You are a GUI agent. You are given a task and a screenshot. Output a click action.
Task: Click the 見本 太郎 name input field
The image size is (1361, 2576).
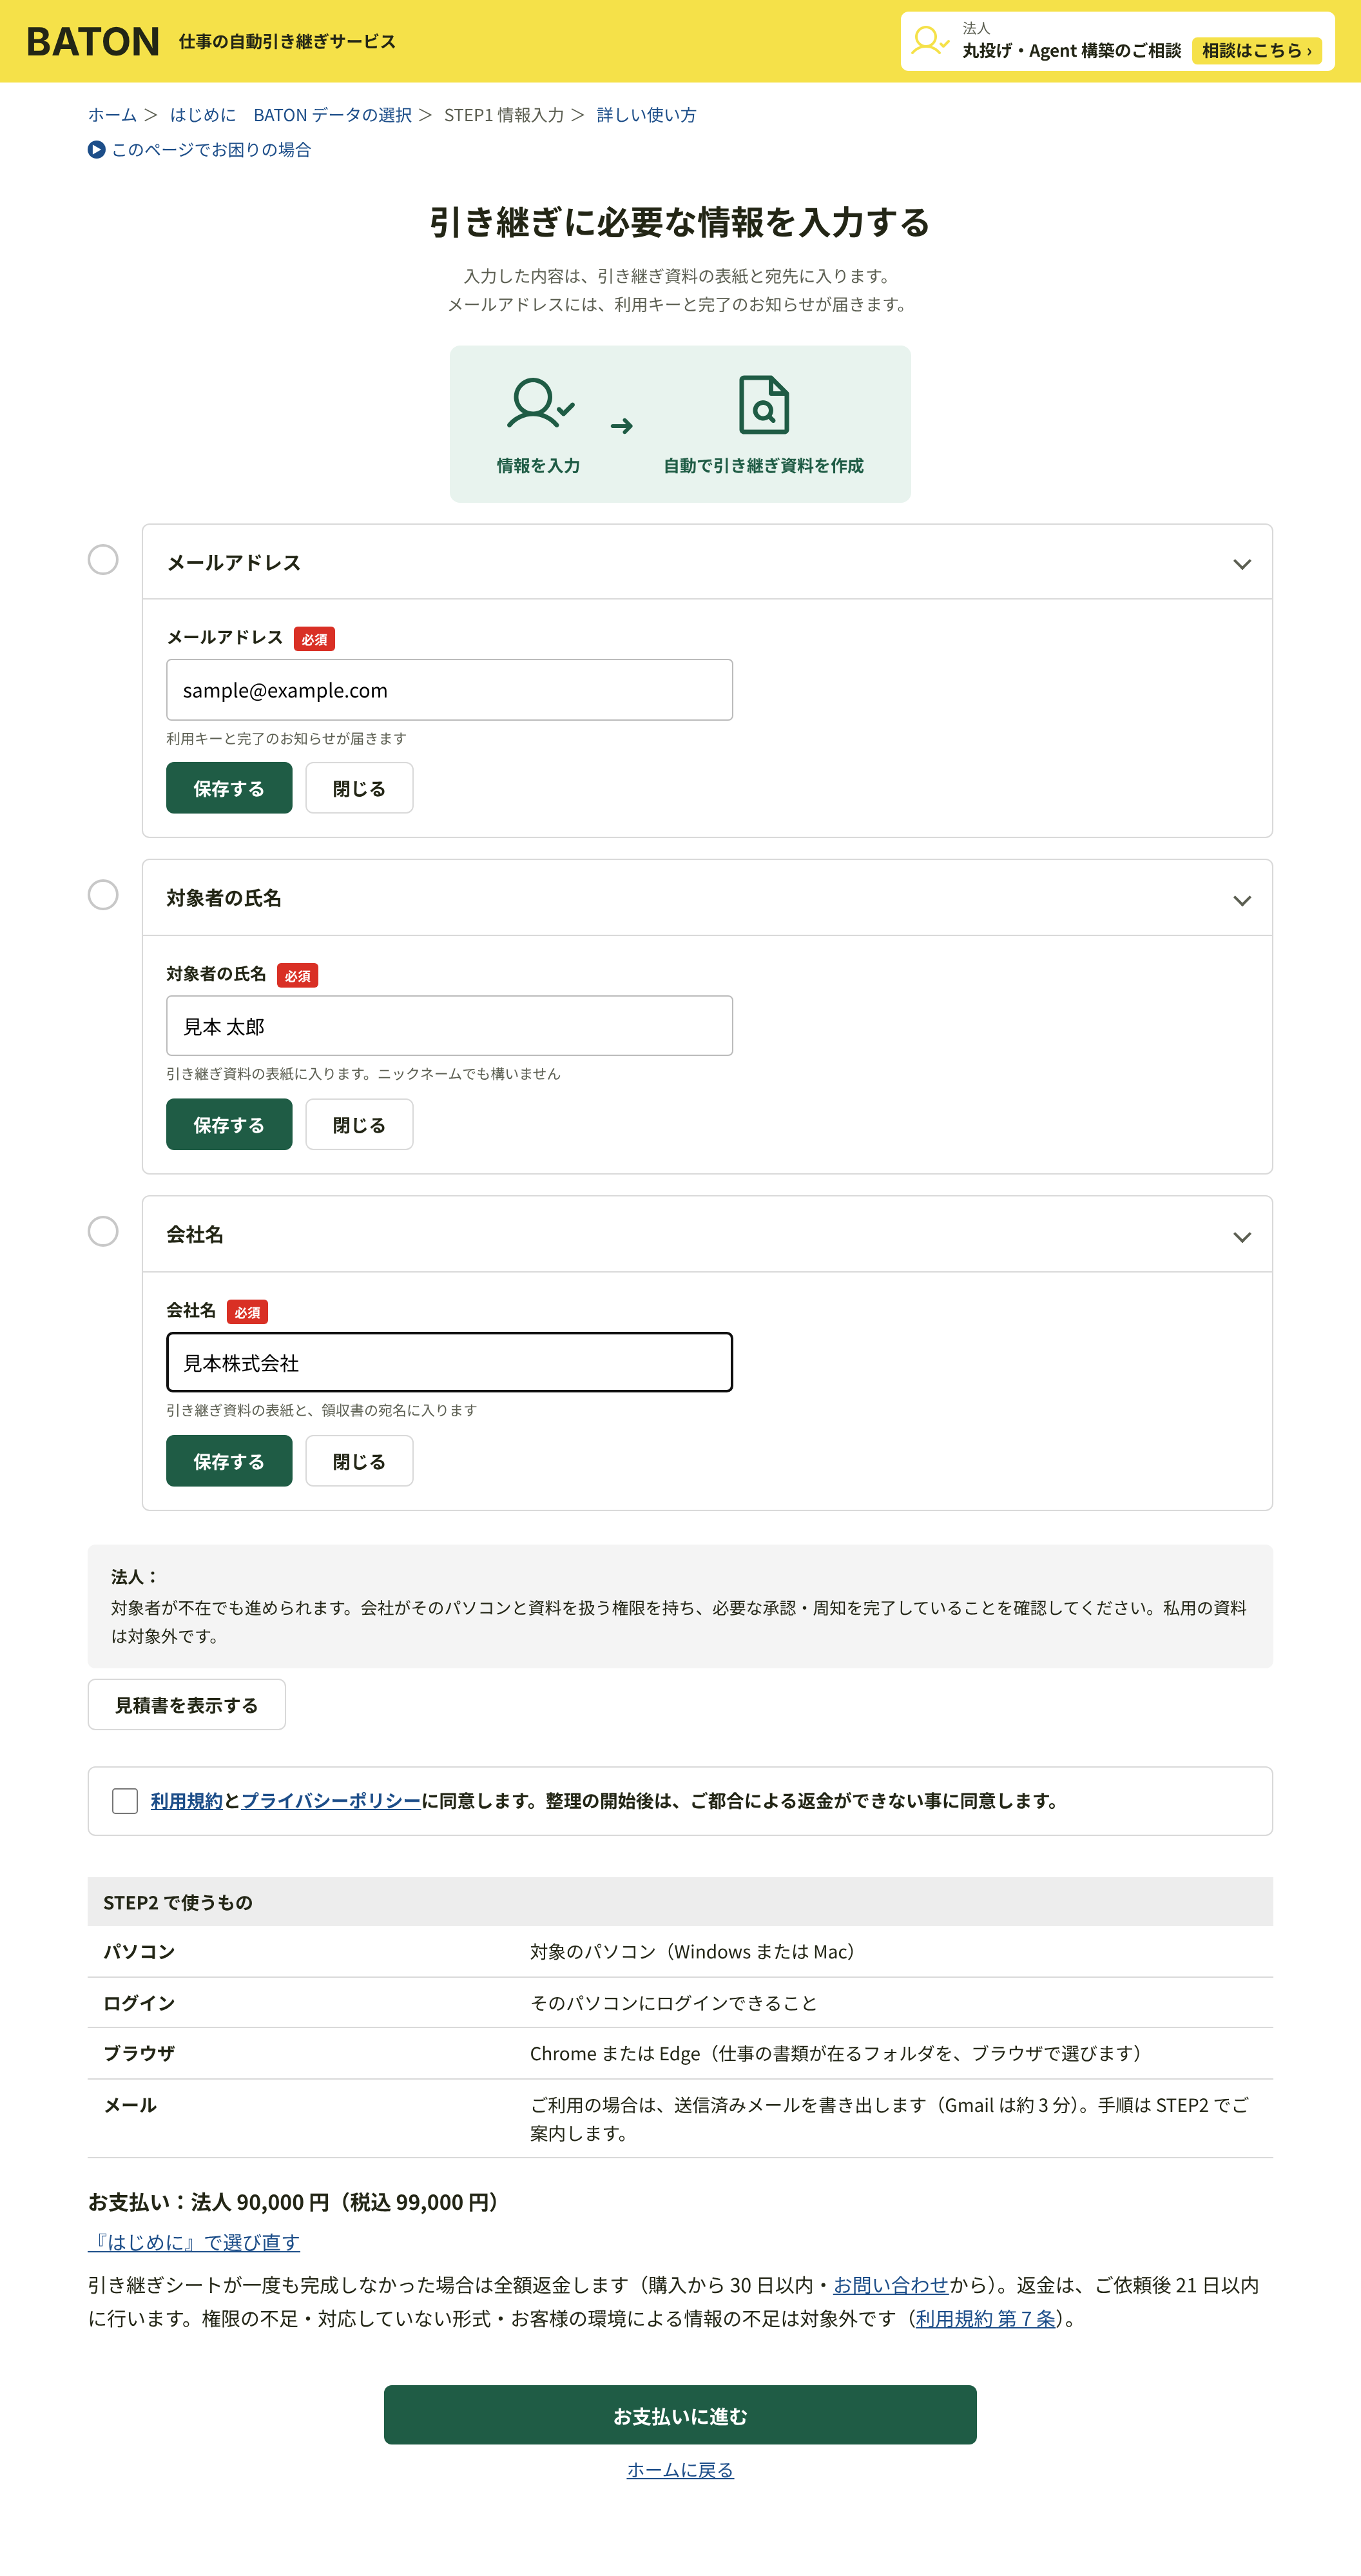[449, 1026]
